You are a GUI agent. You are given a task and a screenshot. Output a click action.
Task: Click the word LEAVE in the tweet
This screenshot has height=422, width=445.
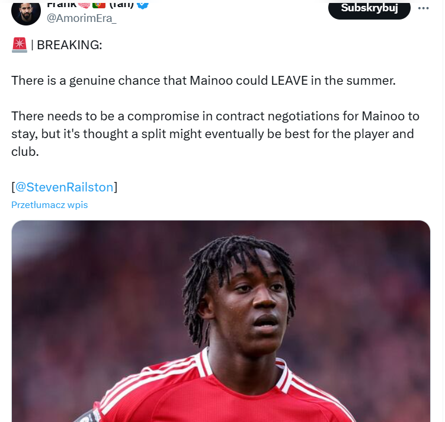coord(289,81)
